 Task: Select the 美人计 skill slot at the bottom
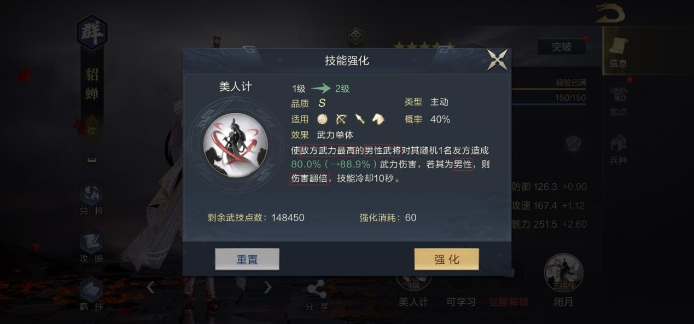click(x=413, y=283)
